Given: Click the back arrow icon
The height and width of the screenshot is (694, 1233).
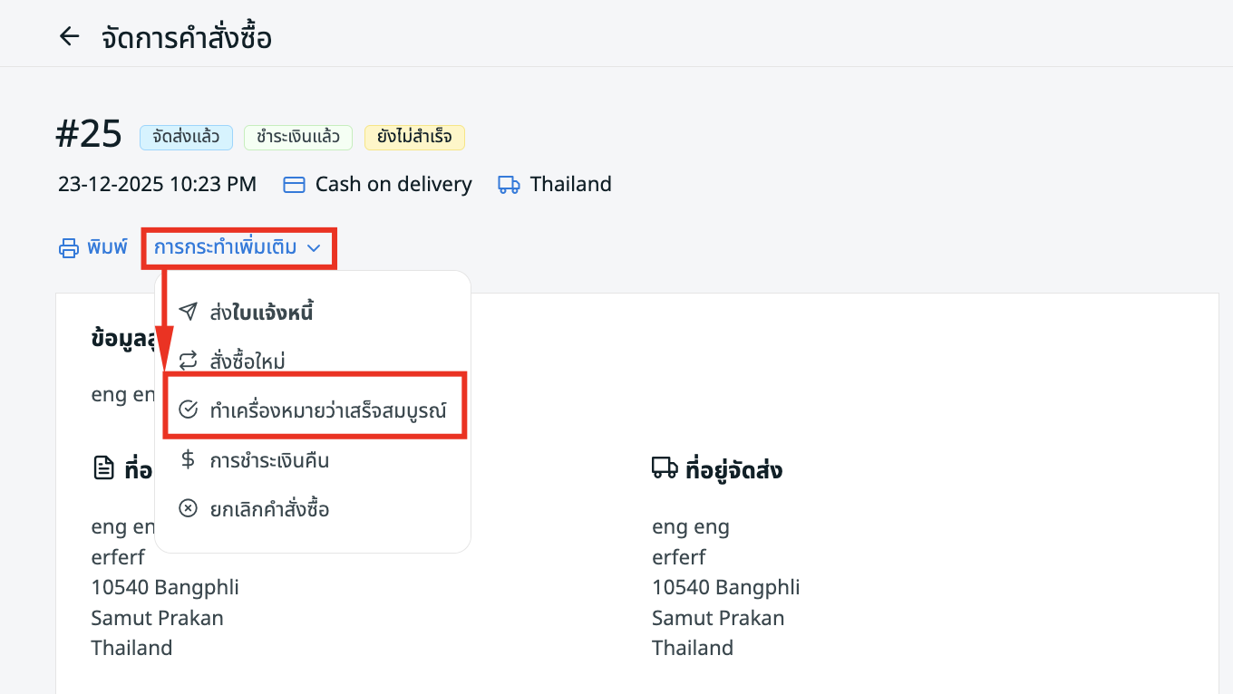Looking at the screenshot, I should [69, 36].
